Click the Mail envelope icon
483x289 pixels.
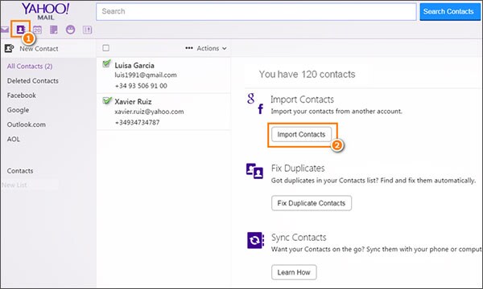(4, 30)
